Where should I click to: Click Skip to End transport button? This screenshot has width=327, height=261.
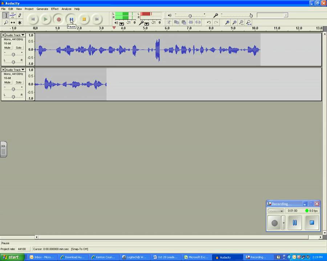97,19
